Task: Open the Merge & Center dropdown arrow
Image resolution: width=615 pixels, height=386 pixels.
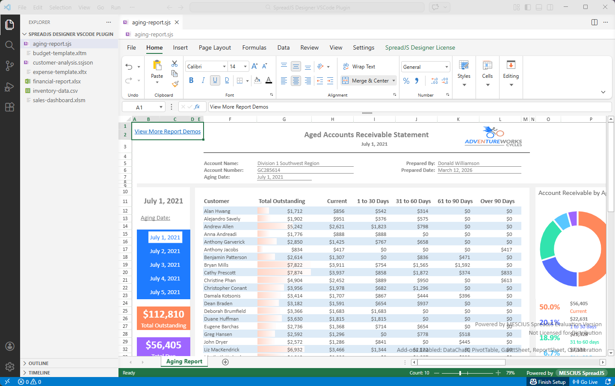Action: pos(394,81)
